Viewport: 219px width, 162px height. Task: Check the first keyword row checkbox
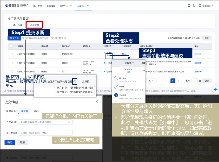click(11, 54)
